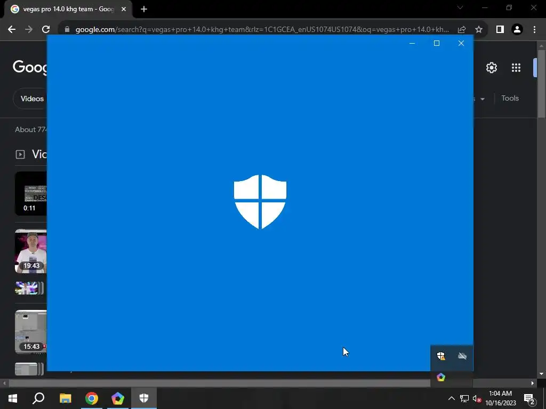The width and height of the screenshot is (546, 409).
Task: Click colorful pentagon tray overflow icon
Action: [441, 377]
